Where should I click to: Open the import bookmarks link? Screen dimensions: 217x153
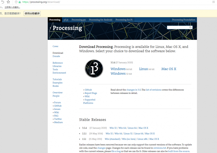point(12,7)
